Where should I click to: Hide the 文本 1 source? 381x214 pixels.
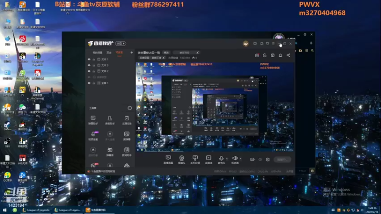click(89, 59)
